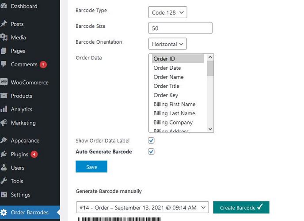Viewport: 304px width, 221px height.
Task: Click the generated barcode image
Action: point(119,219)
